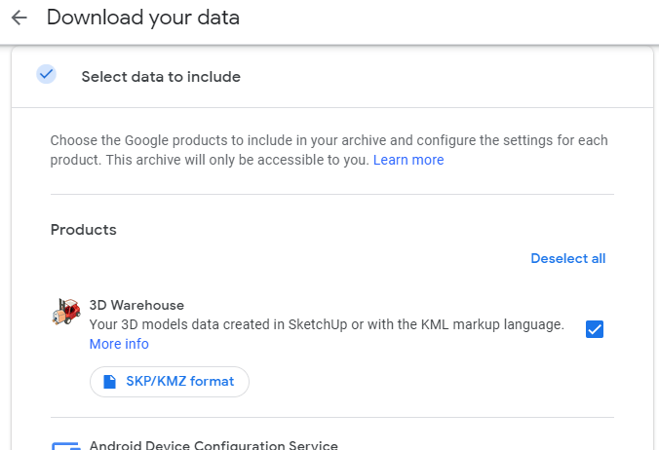Click the 'Download your data' page title

(x=142, y=18)
